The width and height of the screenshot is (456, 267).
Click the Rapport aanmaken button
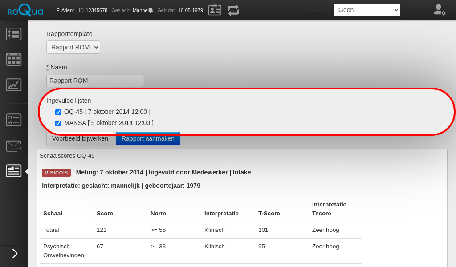tap(148, 138)
